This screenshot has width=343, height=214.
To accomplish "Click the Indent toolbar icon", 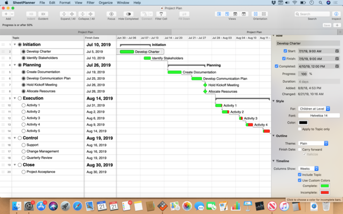I will pos(31,14).
